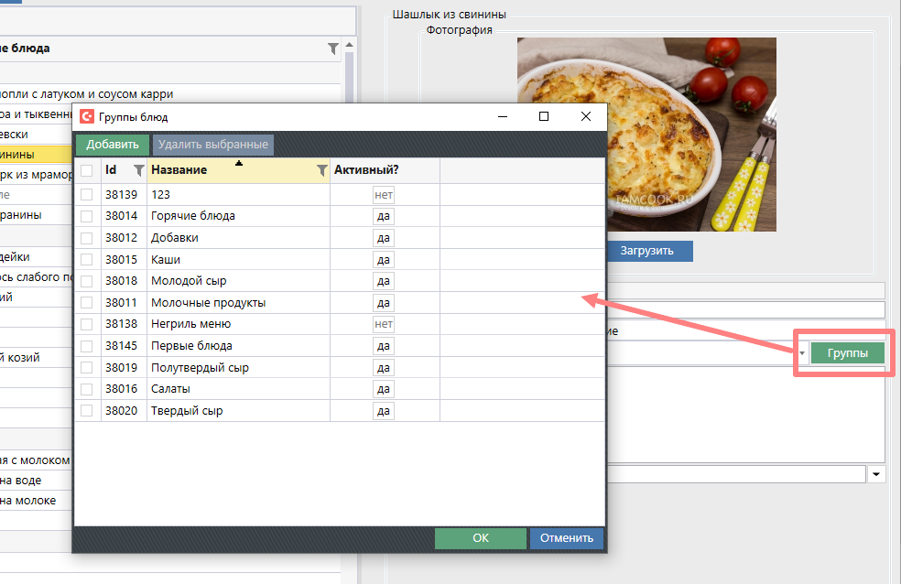Image resolution: width=901 pixels, height=584 pixels.
Task: Click the dish photo thumbnail
Action: [x=646, y=135]
